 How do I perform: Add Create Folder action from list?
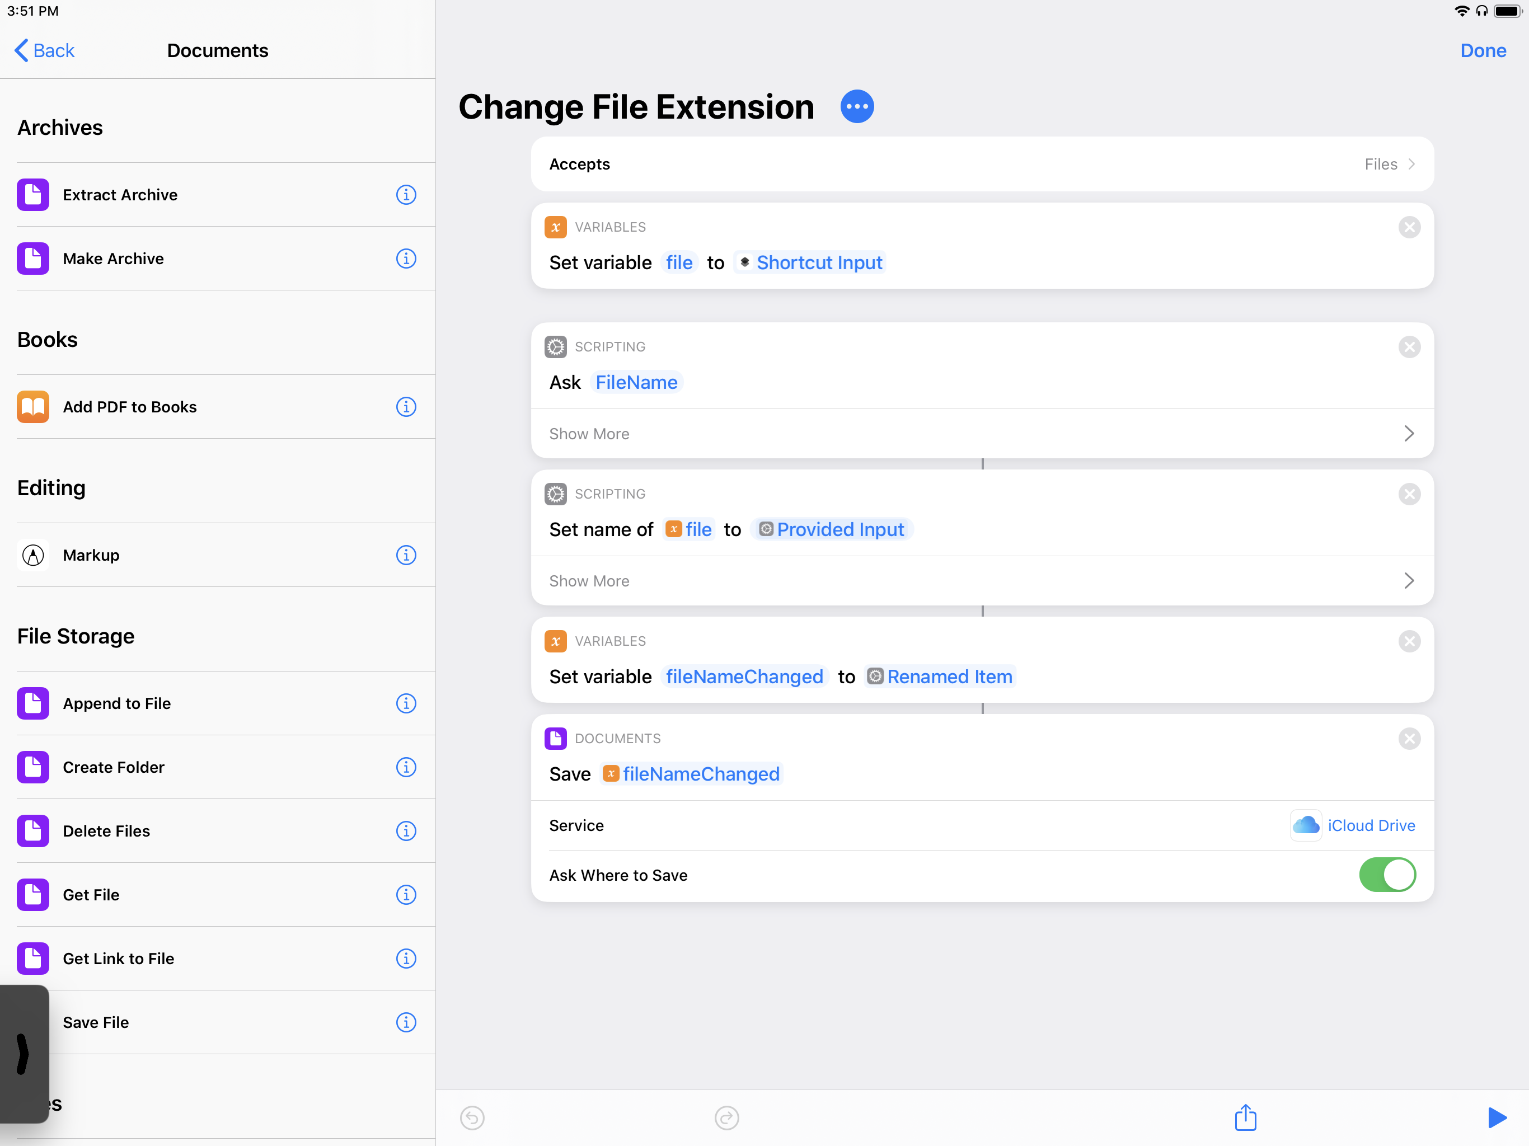point(114,767)
